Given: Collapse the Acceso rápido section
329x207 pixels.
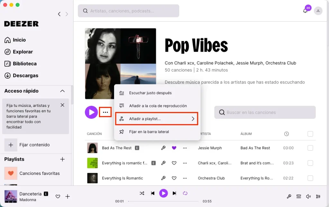Looking at the screenshot, I should click(x=62, y=91).
